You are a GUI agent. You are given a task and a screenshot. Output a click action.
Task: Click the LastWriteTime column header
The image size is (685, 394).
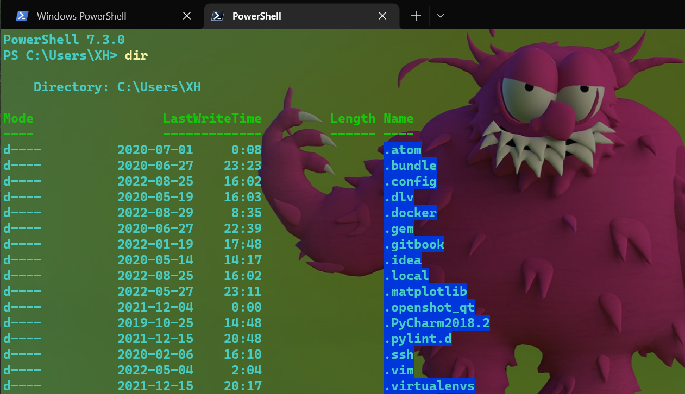(212, 118)
